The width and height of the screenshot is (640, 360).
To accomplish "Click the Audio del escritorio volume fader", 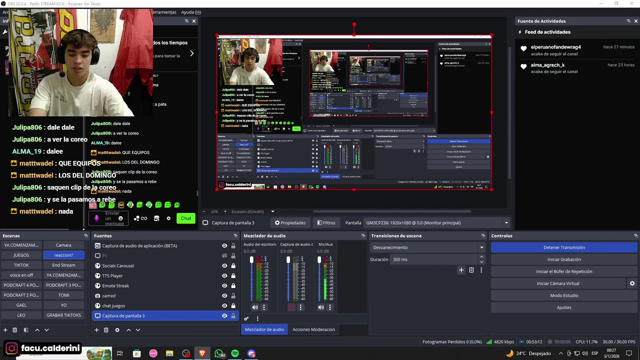I will pyautogui.click(x=251, y=260).
